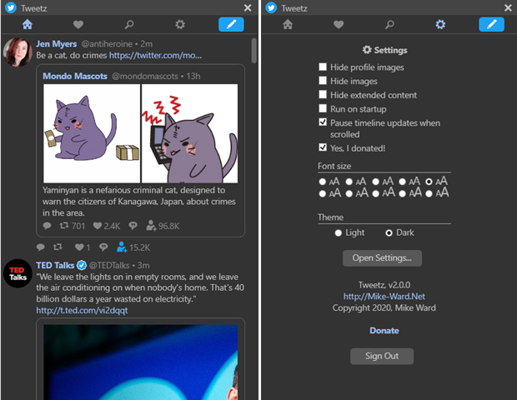The image size is (517, 400).
Task: Reply to the Mondo Mascots quoted tweet
Action: 48,226
